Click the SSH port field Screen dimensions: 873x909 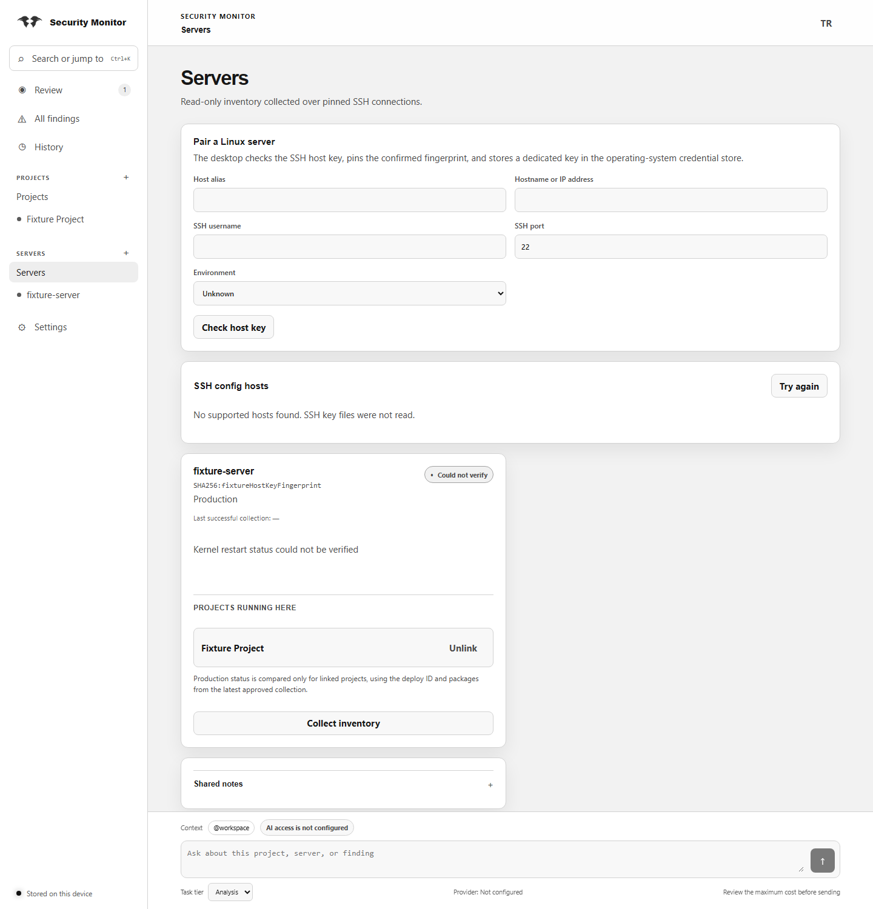671,247
